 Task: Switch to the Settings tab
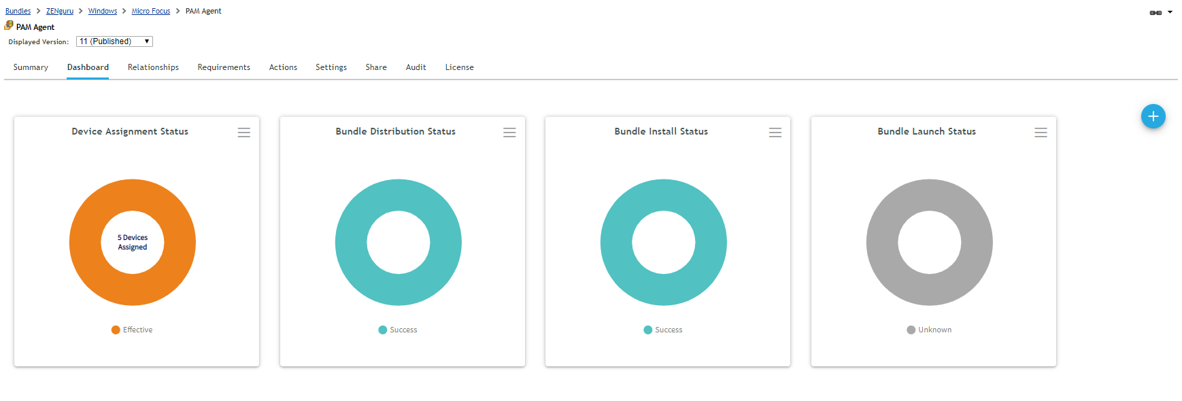331,67
